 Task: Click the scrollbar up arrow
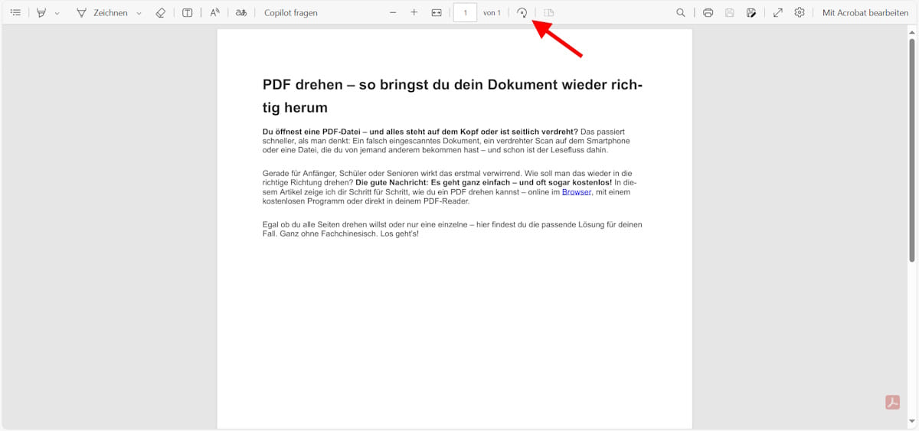(x=912, y=31)
